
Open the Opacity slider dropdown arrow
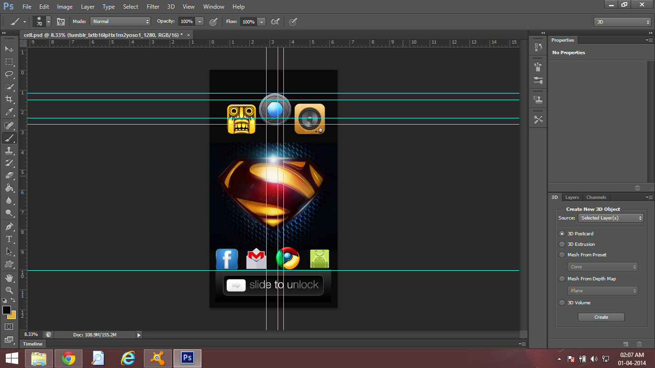click(x=200, y=22)
